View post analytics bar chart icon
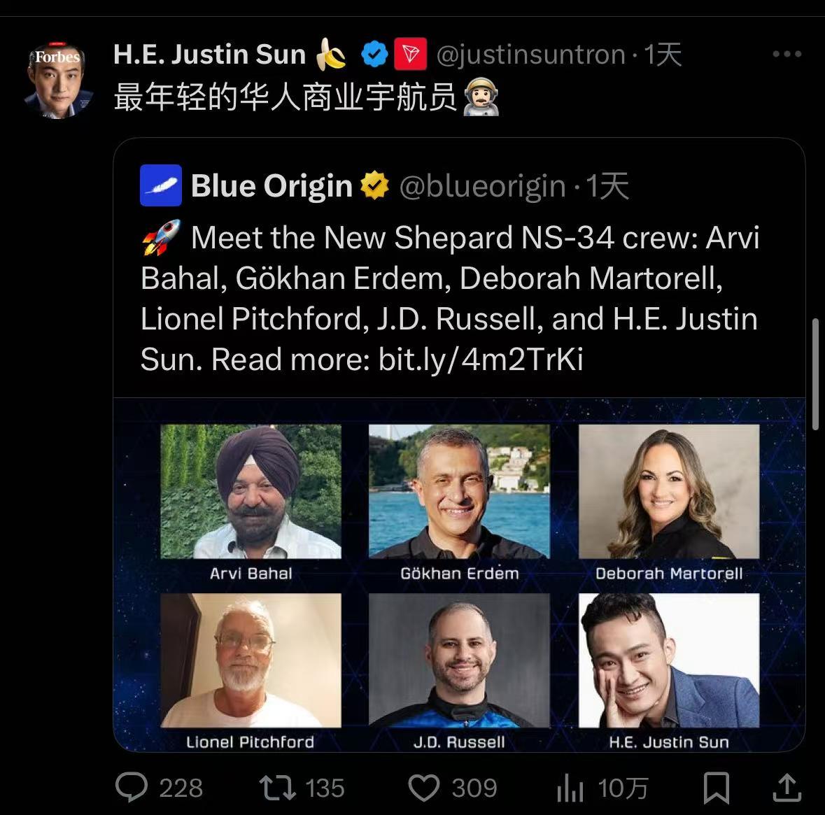 pyautogui.click(x=570, y=788)
